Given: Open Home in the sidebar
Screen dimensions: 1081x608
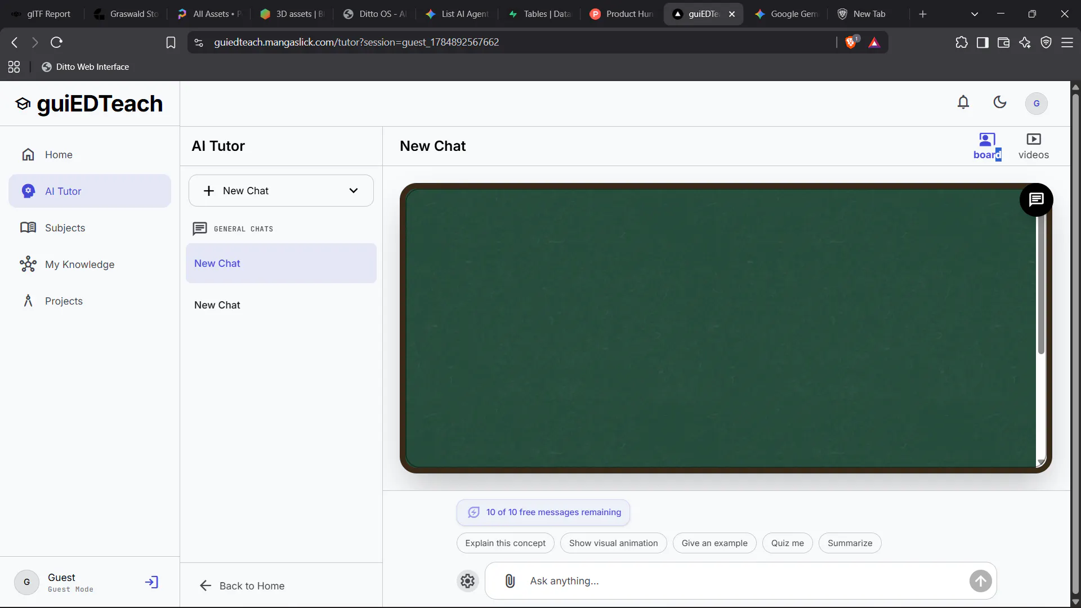Looking at the screenshot, I should (x=90, y=155).
